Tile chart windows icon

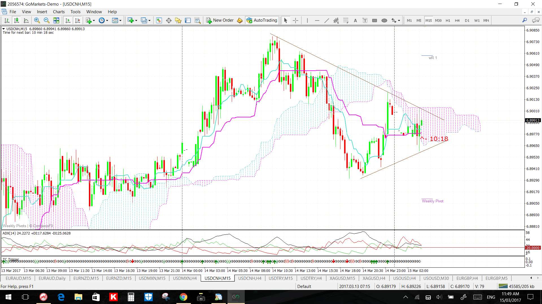tap(56, 20)
